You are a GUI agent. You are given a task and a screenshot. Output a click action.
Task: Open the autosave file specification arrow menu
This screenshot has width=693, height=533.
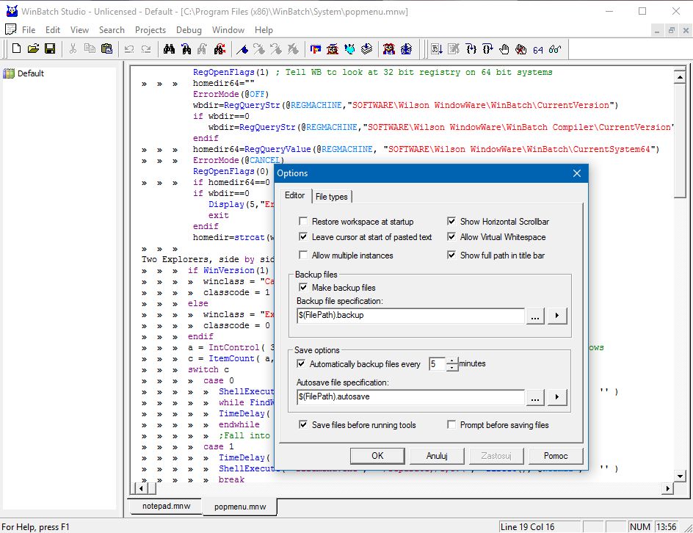coord(557,397)
